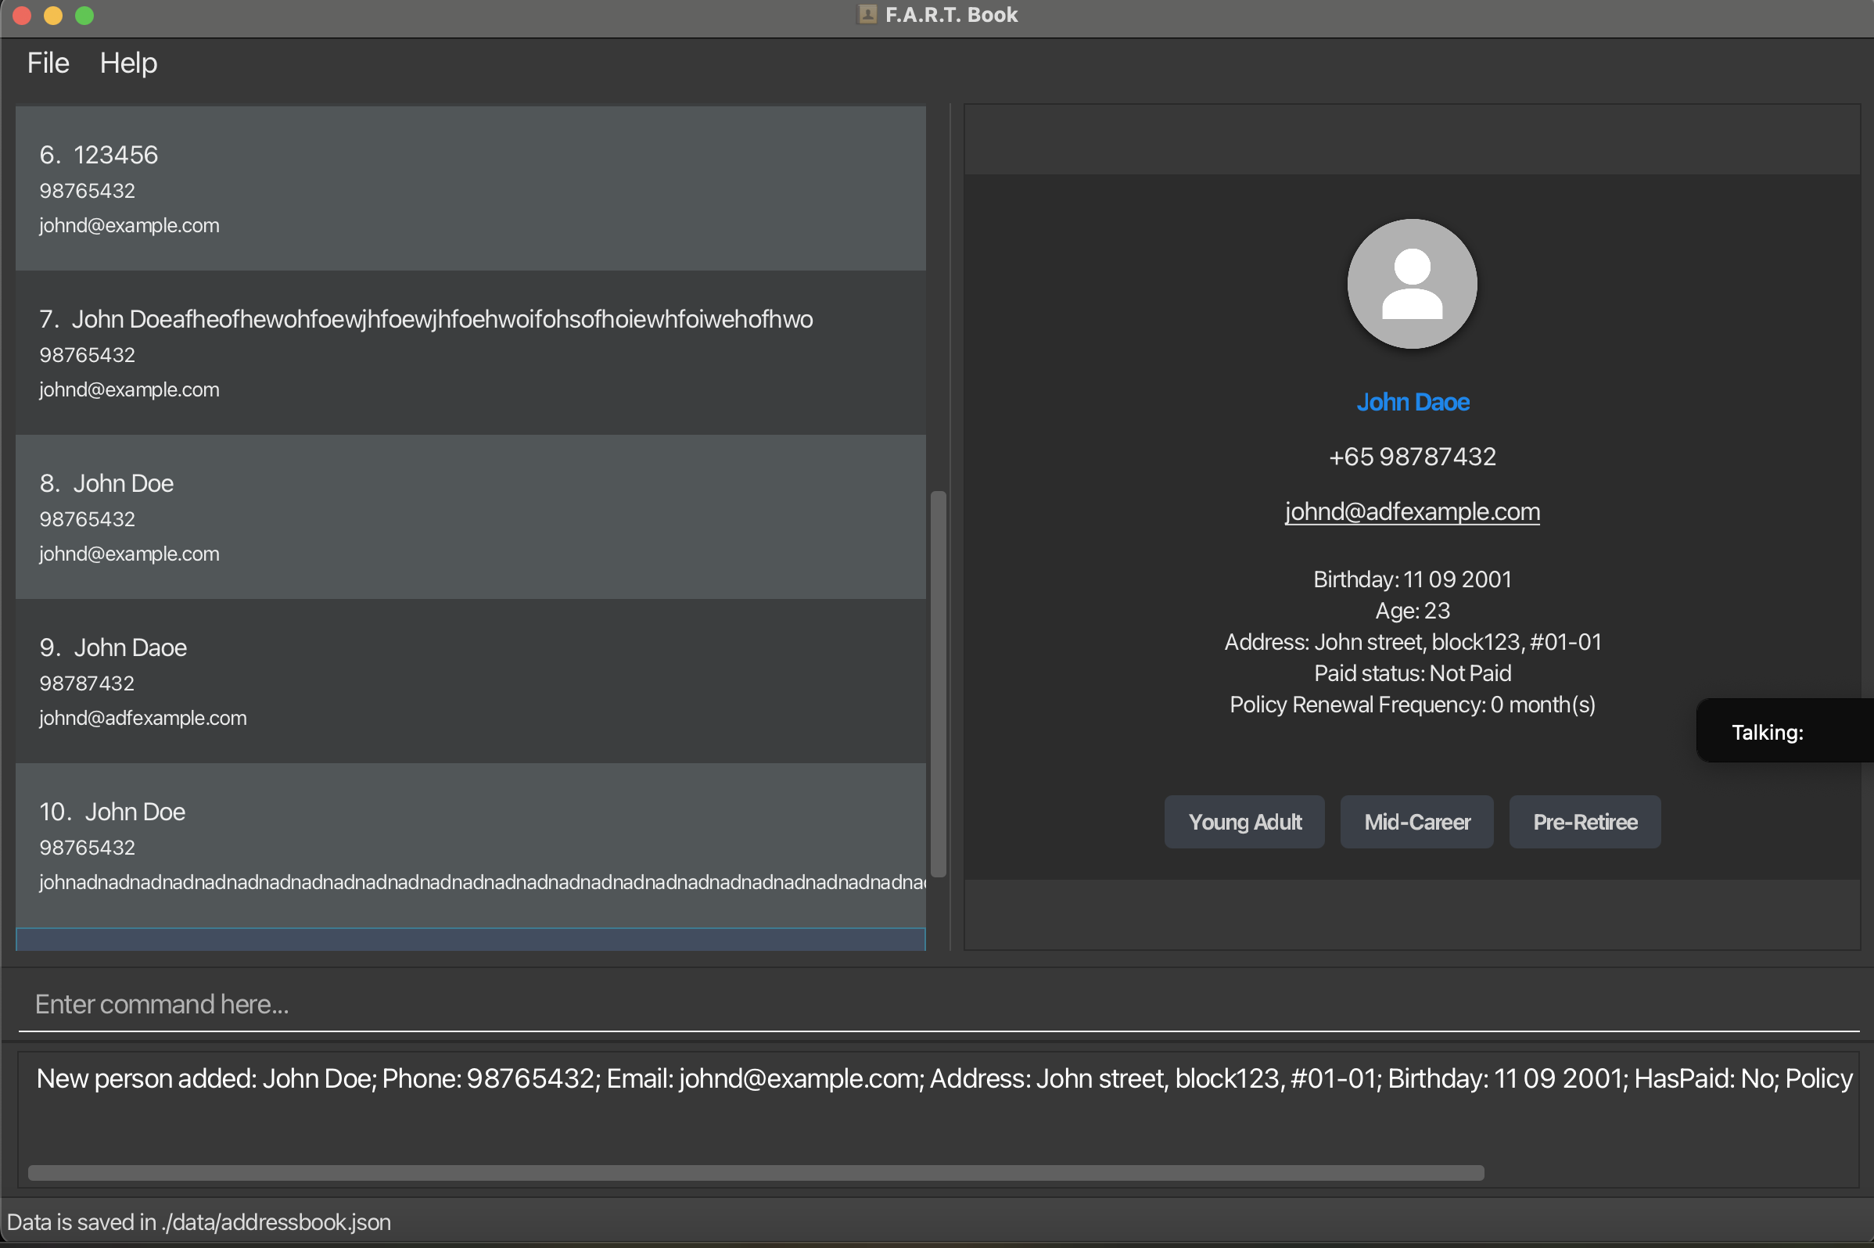Viewport: 1874px width, 1248px height.
Task: Open the Help menu
Action: click(128, 63)
